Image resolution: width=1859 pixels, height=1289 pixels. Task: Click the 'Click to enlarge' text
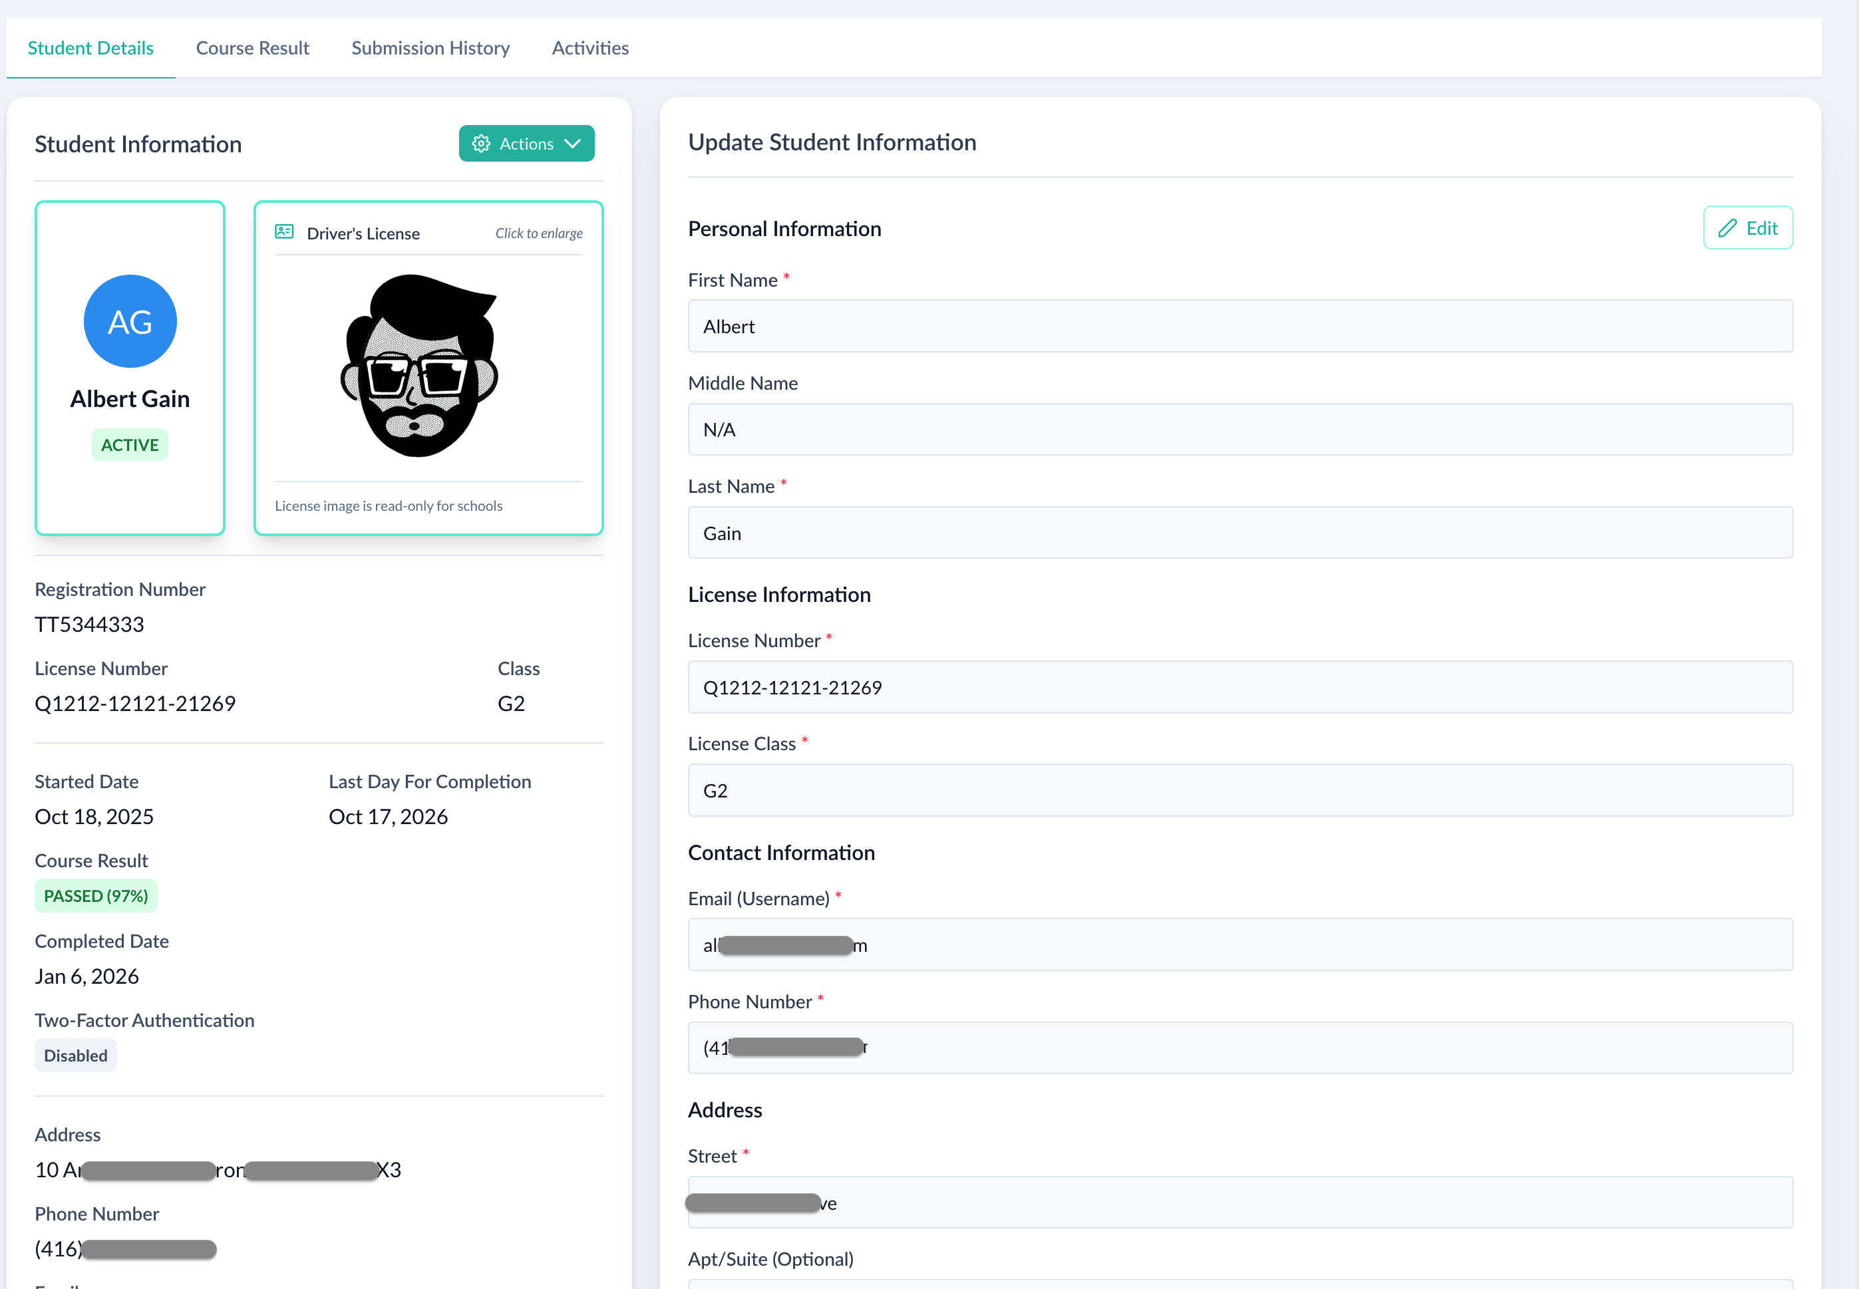(538, 233)
